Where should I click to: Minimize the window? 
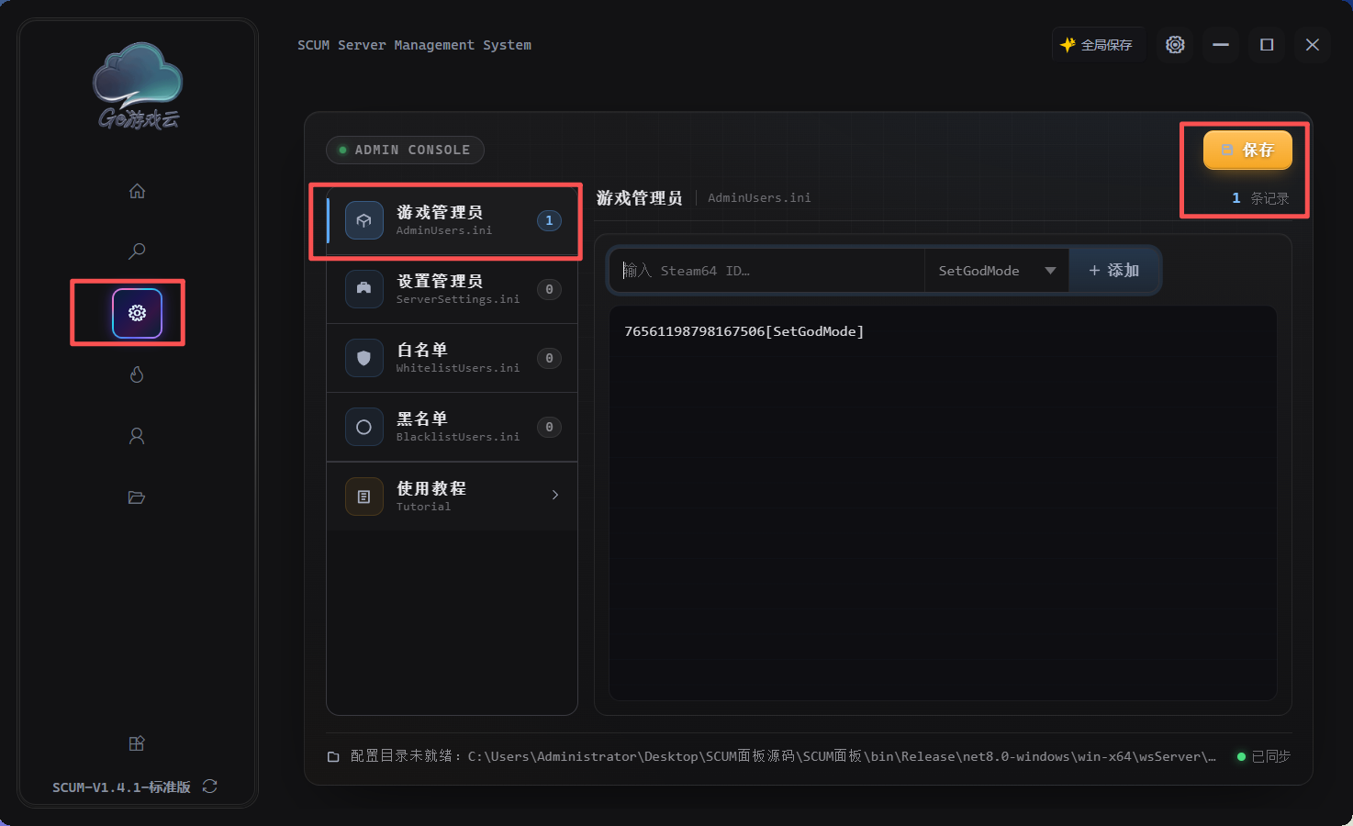coord(1221,44)
